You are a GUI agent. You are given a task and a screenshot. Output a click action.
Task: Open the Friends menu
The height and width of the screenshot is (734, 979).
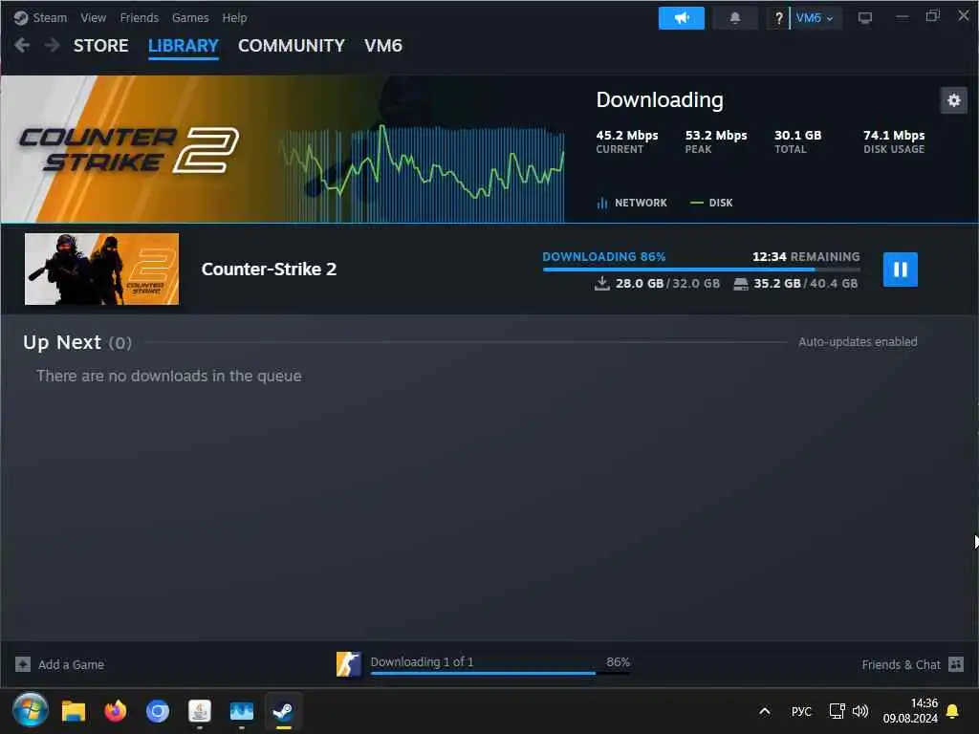(x=140, y=17)
